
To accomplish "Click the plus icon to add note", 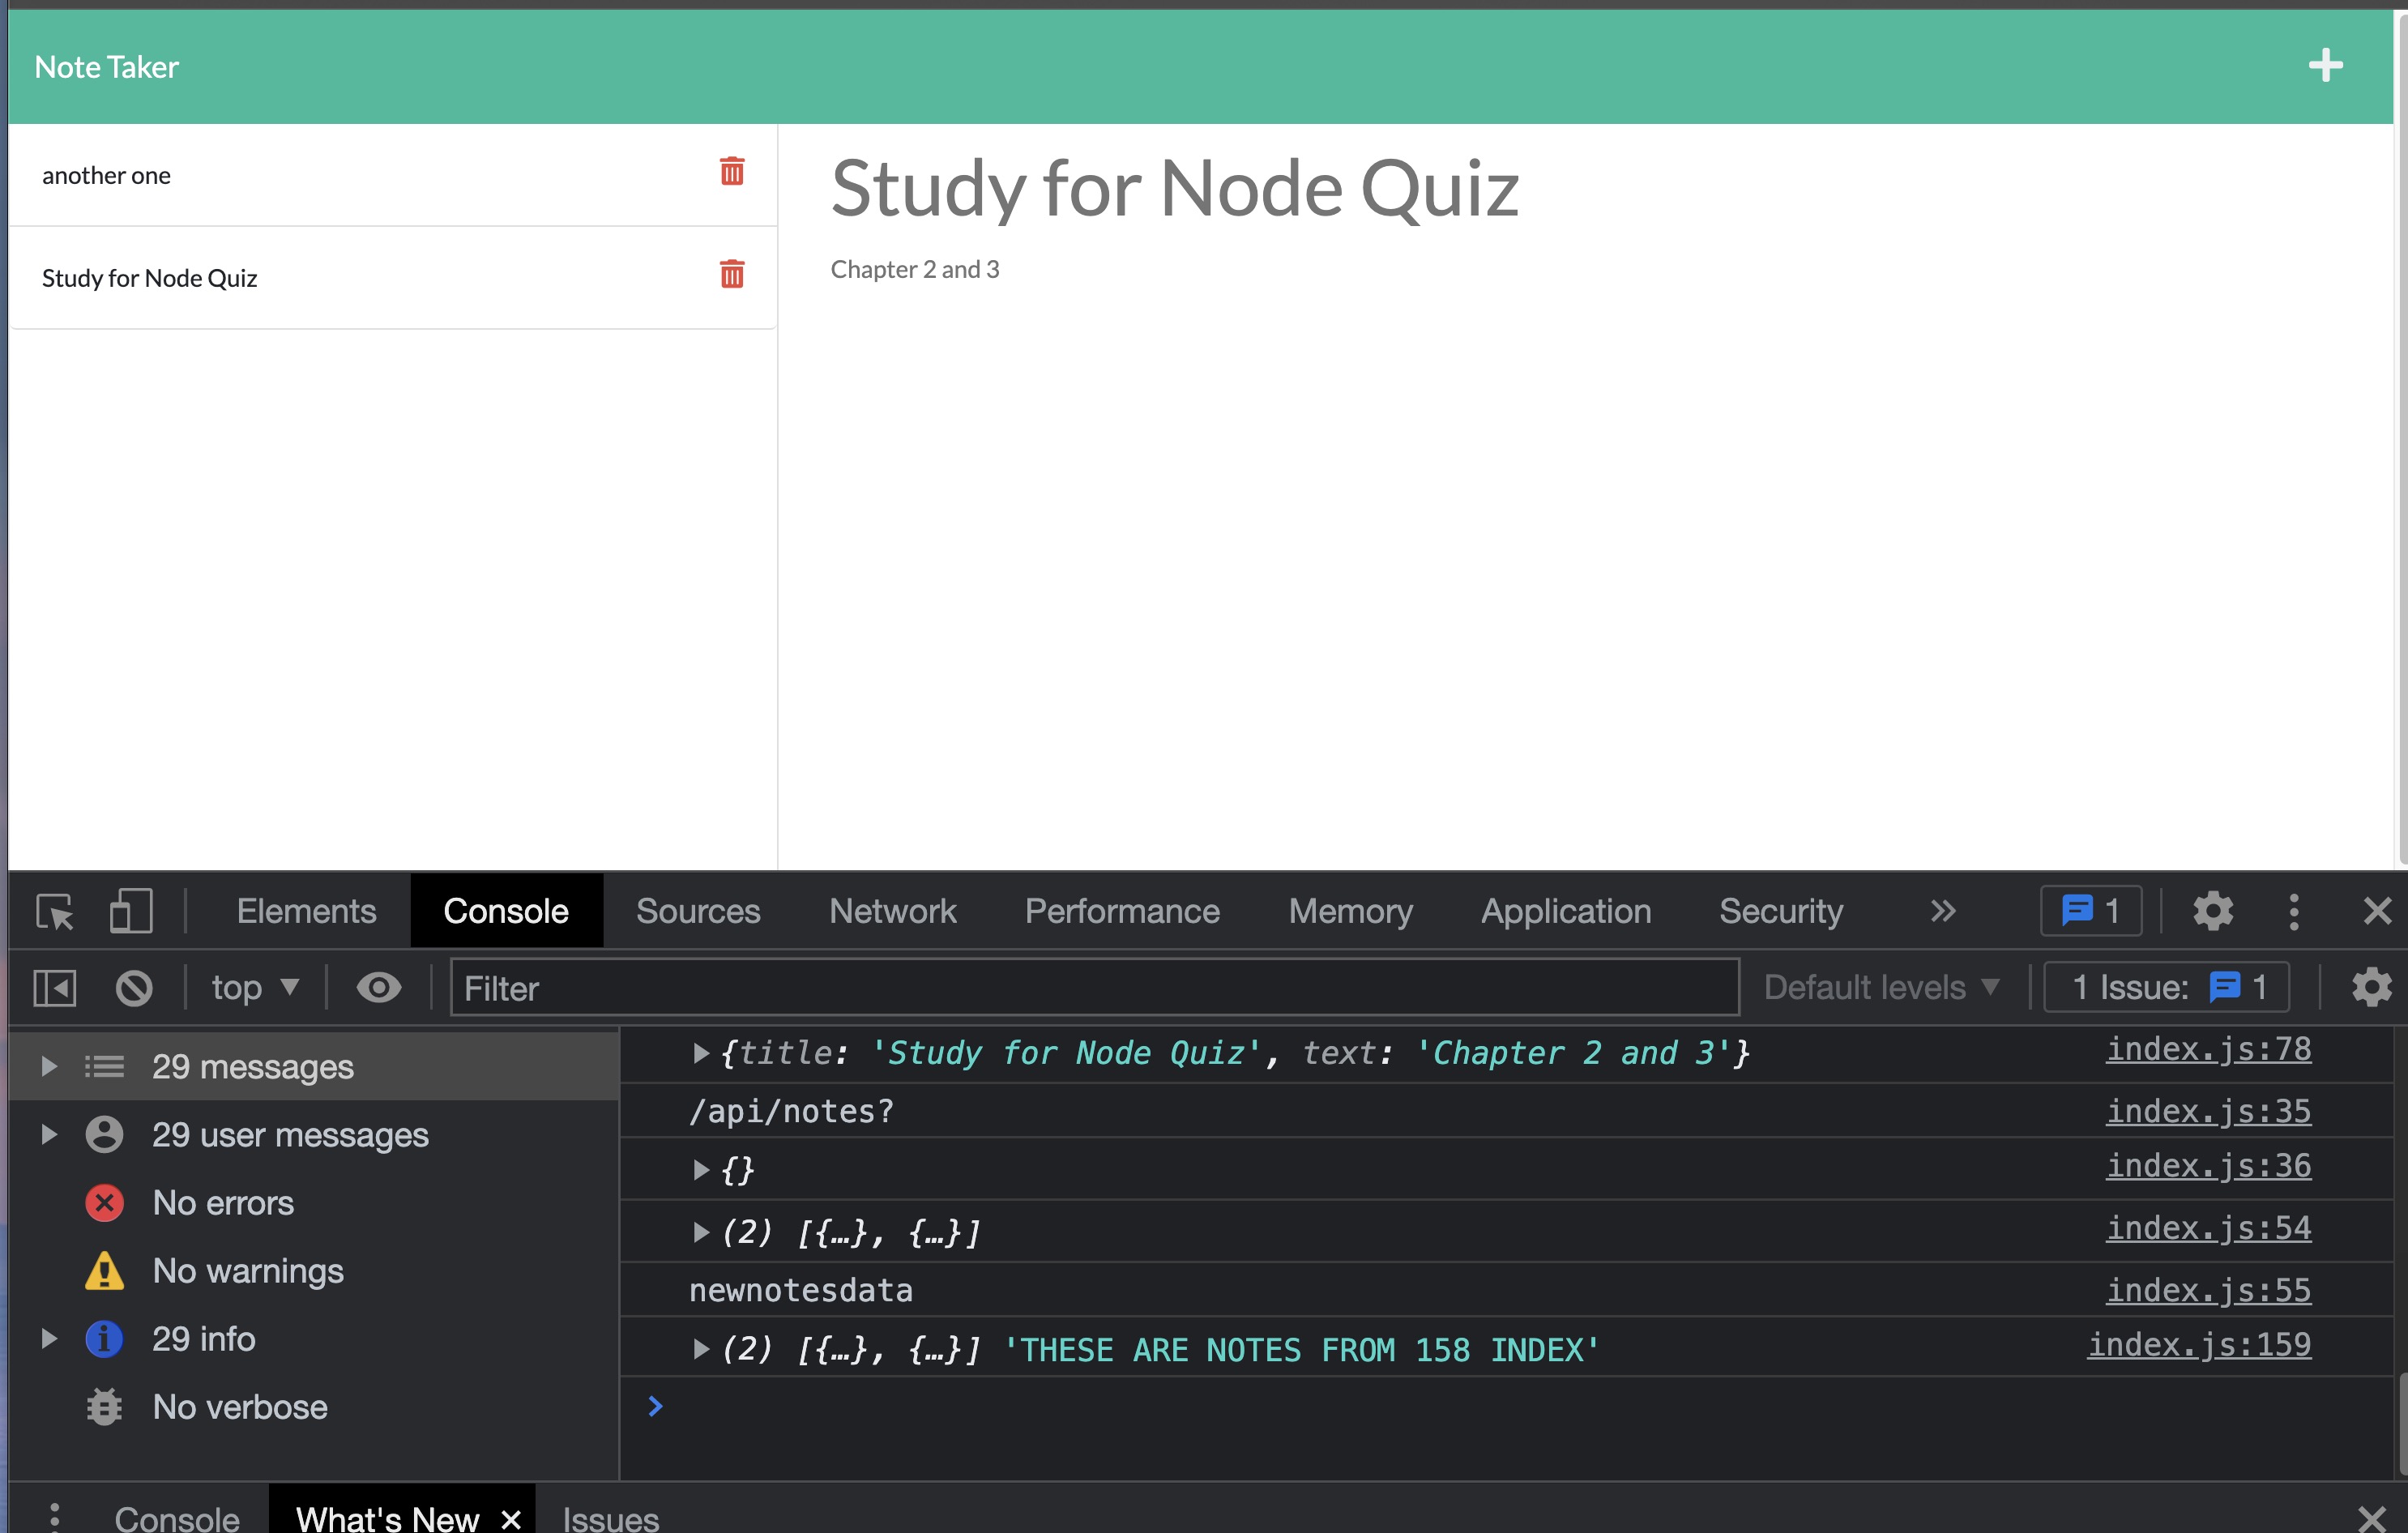I will tap(2325, 66).
